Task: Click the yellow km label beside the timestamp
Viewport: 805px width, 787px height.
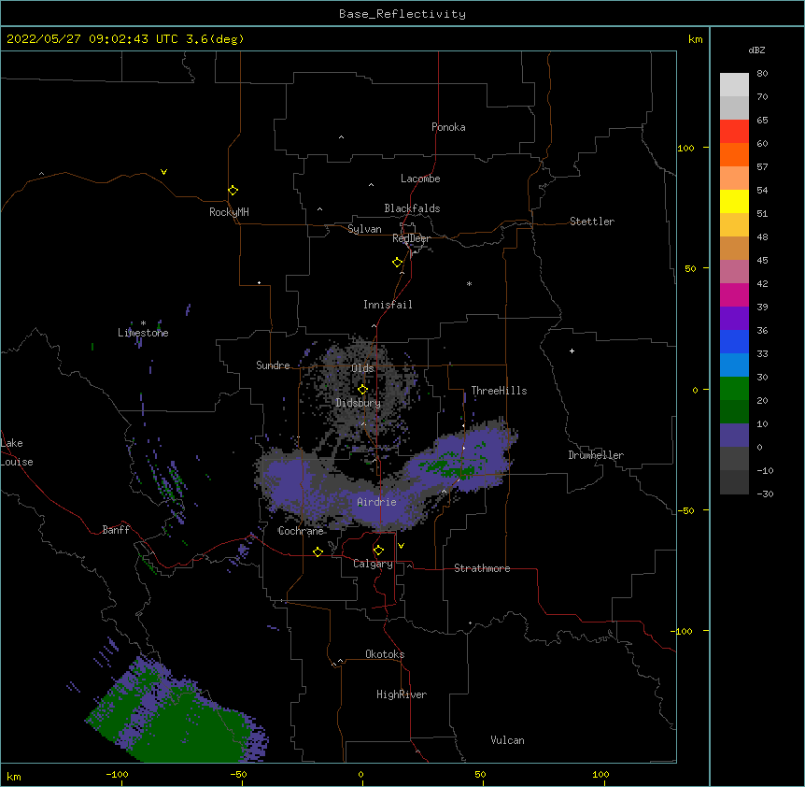Action: (695, 39)
